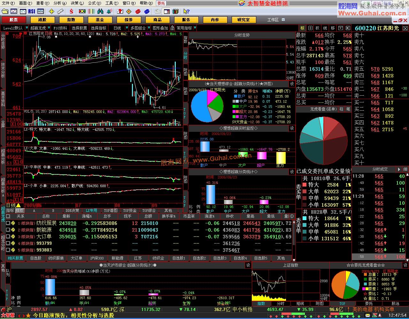Click the striped color bars icon
The width and height of the screenshot is (409, 319).
(91, 12)
